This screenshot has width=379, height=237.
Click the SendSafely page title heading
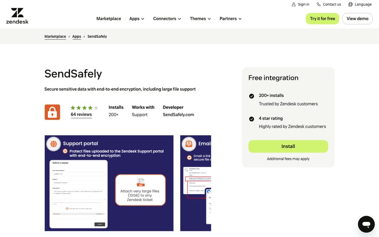coord(73,74)
